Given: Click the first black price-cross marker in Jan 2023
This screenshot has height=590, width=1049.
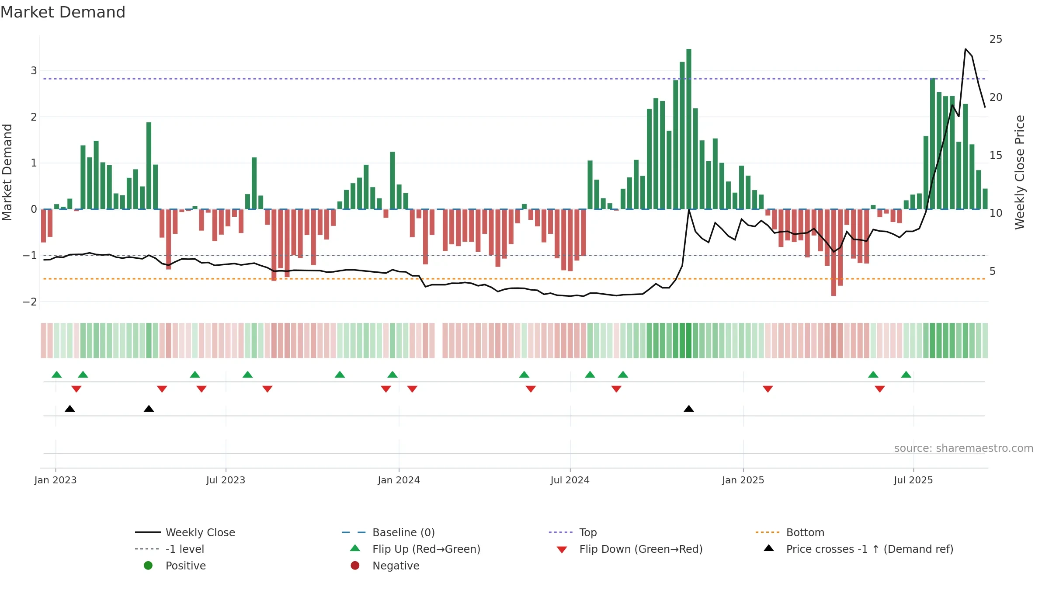Looking at the screenshot, I should tap(70, 409).
